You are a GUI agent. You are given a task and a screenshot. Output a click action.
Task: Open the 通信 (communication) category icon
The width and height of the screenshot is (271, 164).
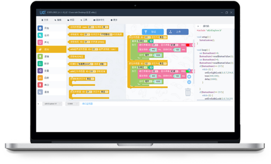click(x=40, y=92)
